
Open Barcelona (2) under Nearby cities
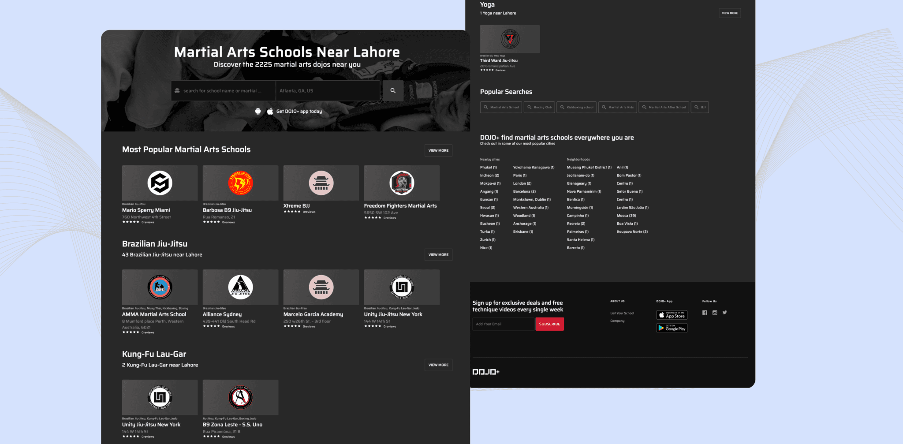(524, 191)
